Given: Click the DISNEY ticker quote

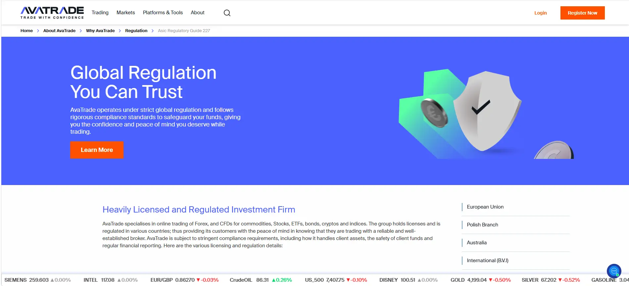Looking at the screenshot, I should (409, 280).
